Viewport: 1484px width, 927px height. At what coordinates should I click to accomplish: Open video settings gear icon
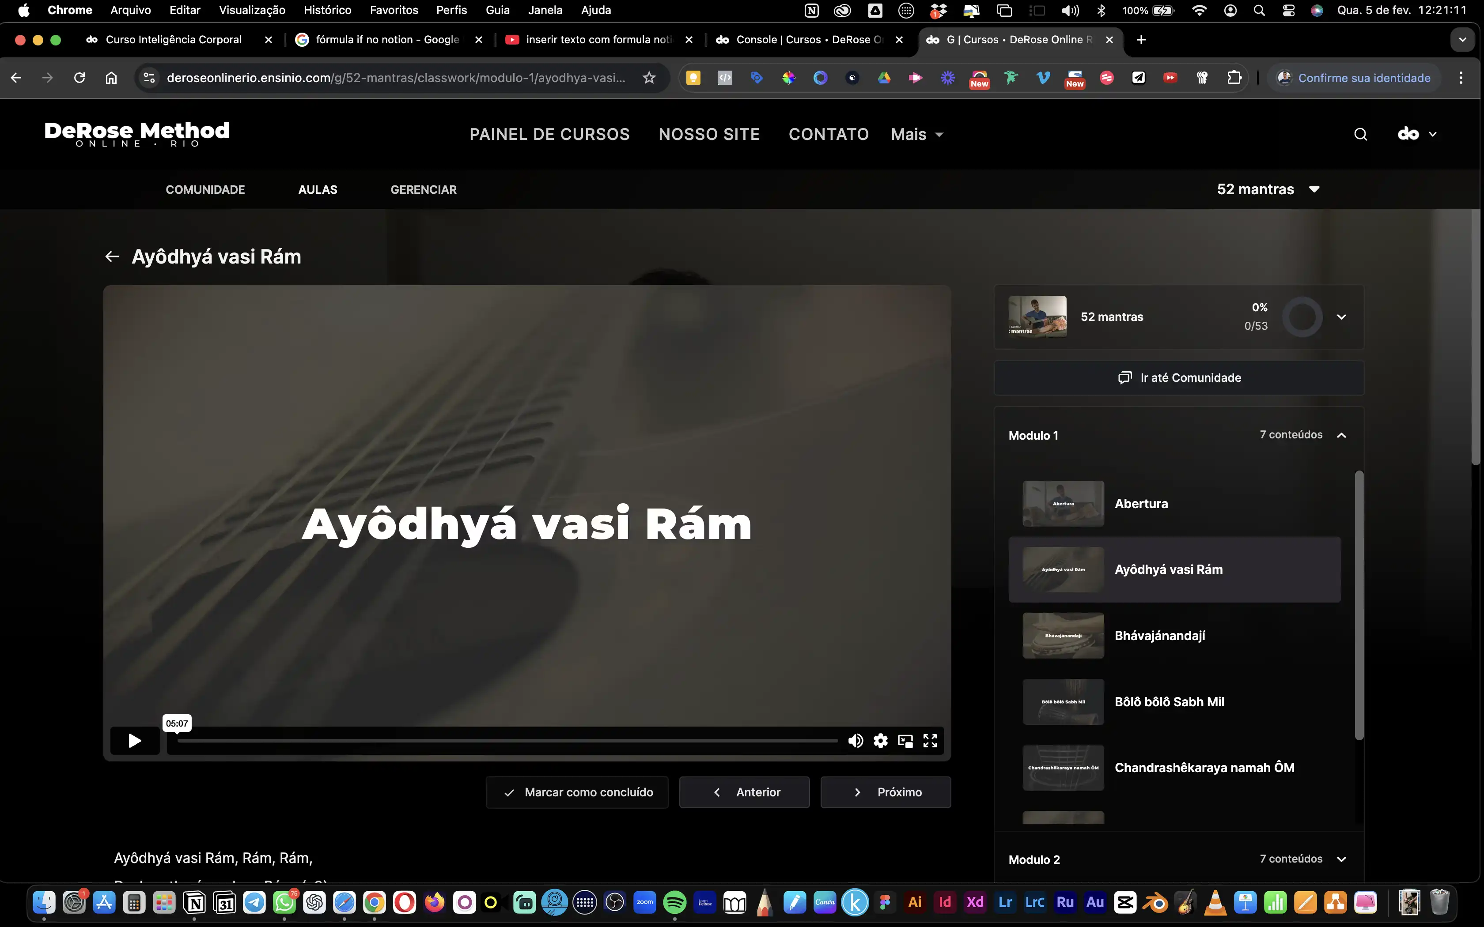pyautogui.click(x=881, y=741)
